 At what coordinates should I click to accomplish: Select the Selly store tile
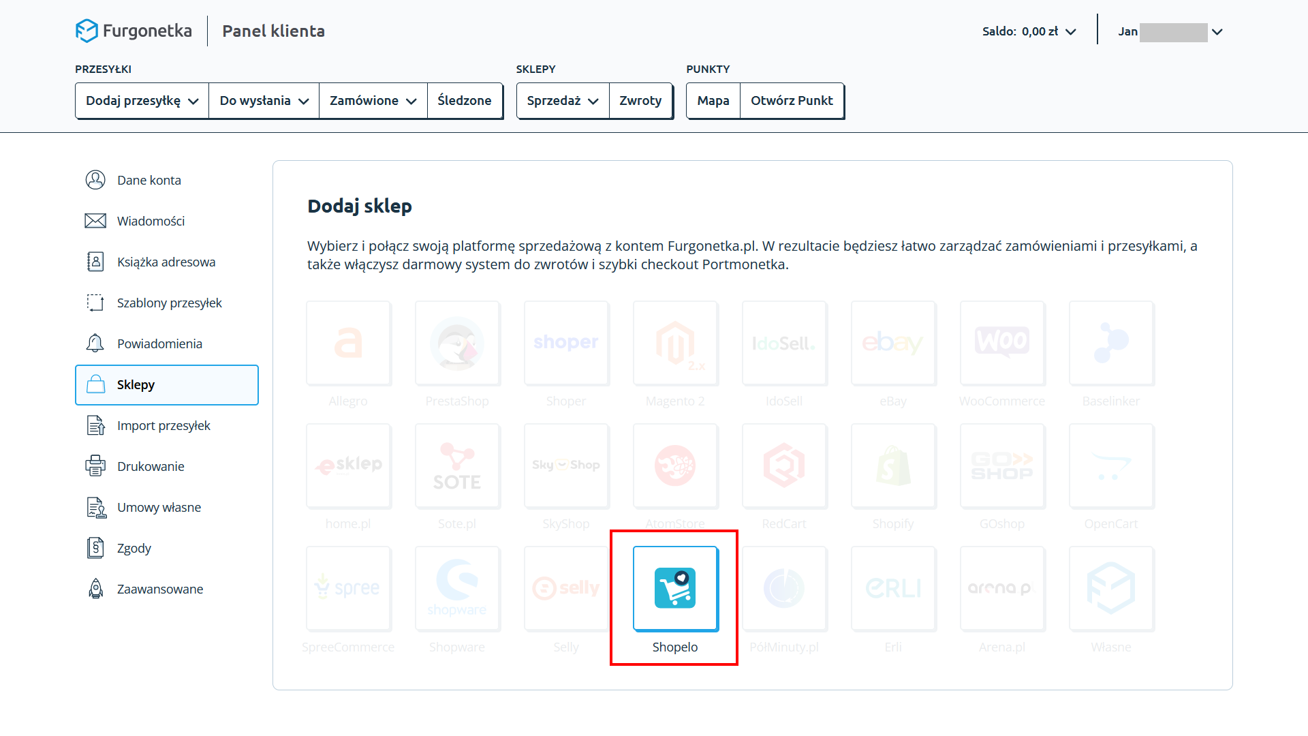[566, 588]
